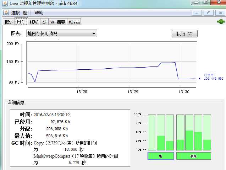226x170 pixels.
Task: Click the 图表: label
Action: coord(16,33)
